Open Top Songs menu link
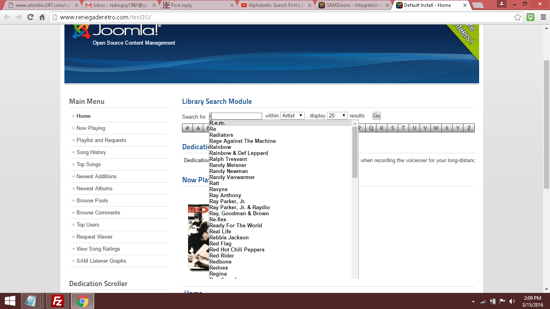This screenshot has height=309, width=550. [x=89, y=164]
